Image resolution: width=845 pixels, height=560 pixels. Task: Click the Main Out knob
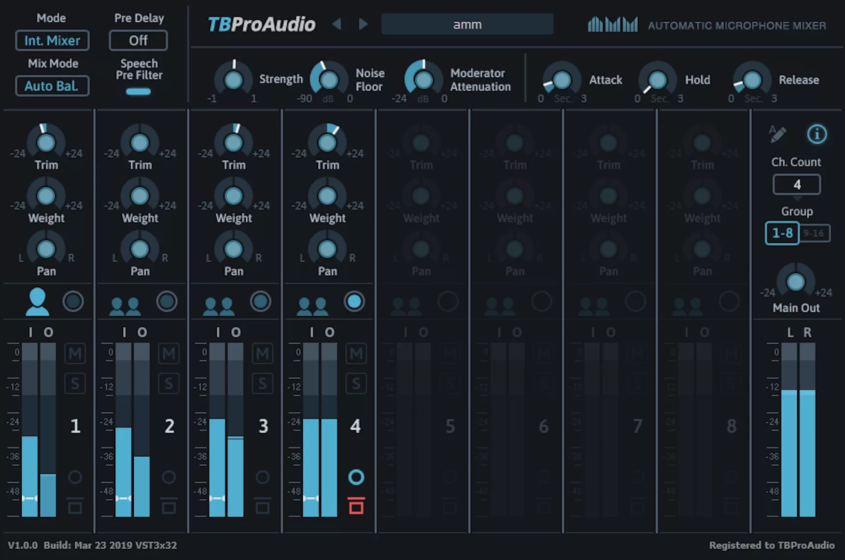[x=796, y=281]
